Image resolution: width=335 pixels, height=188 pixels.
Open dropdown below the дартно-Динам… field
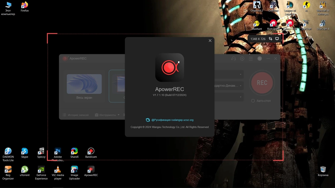coord(229,97)
